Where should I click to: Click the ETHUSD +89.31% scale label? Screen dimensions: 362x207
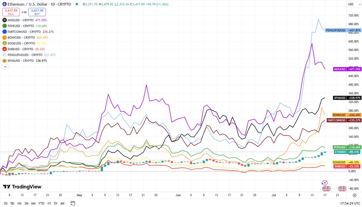(347, 152)
